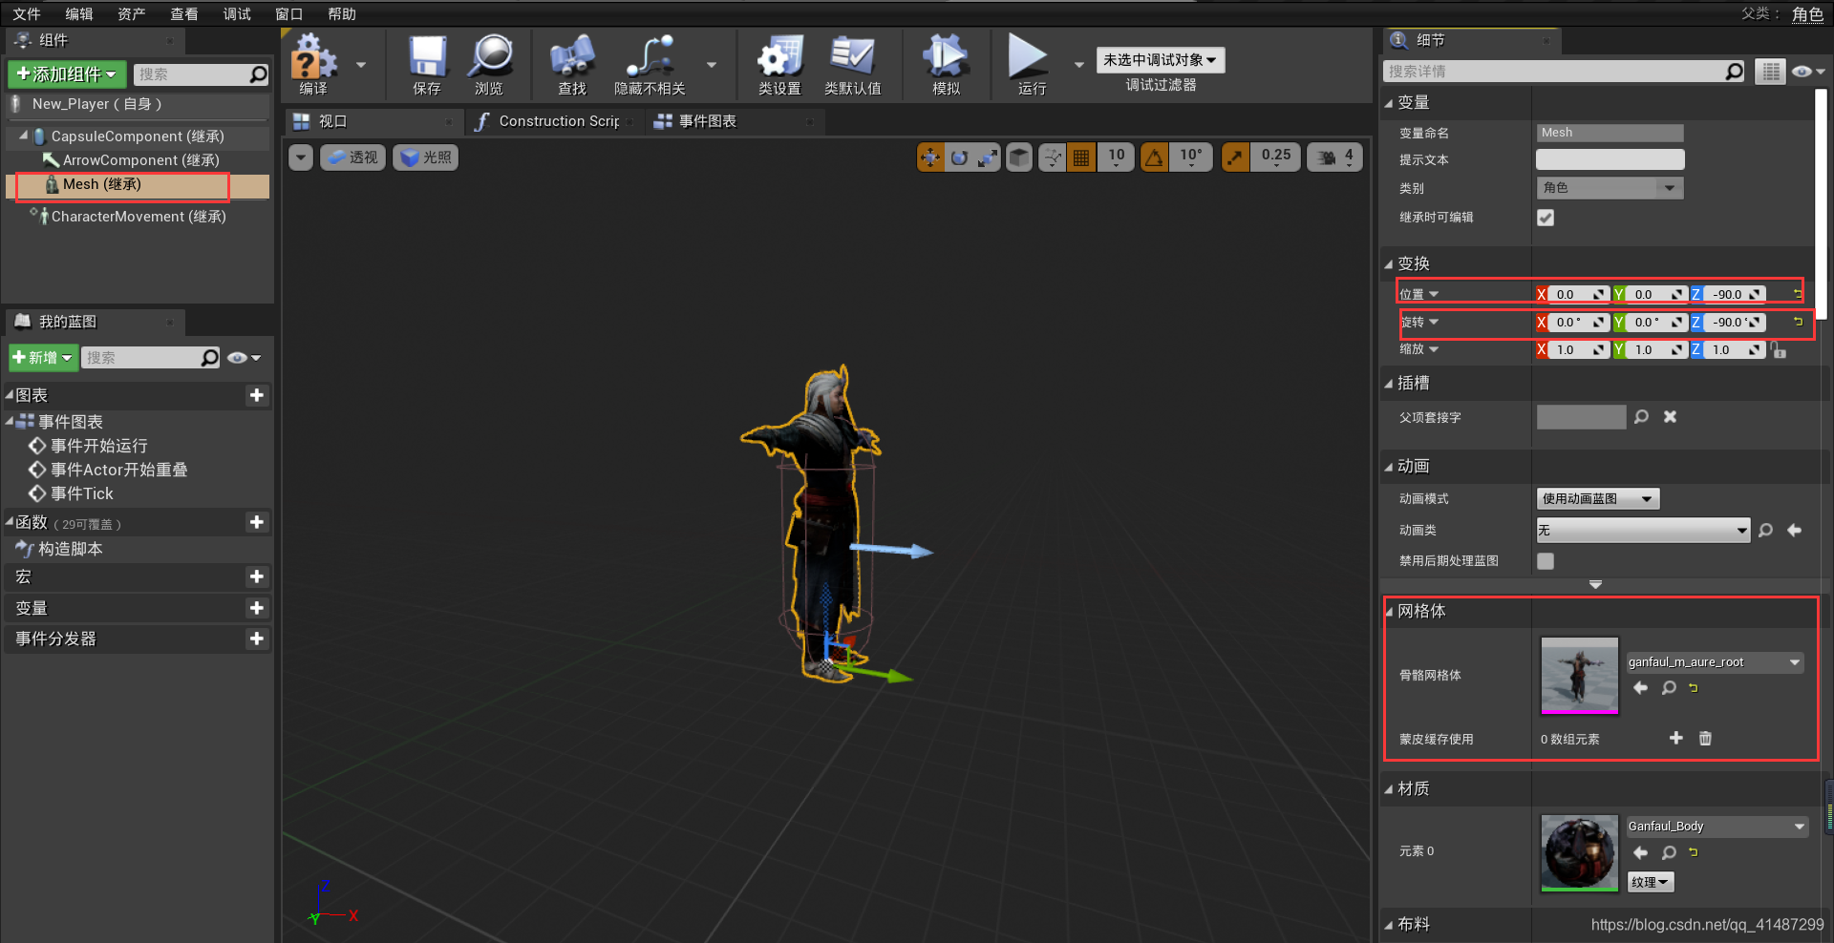Collapse the 变换 transform section
The width and height of the screenshot is (1834, 943).
[1390, 264]
